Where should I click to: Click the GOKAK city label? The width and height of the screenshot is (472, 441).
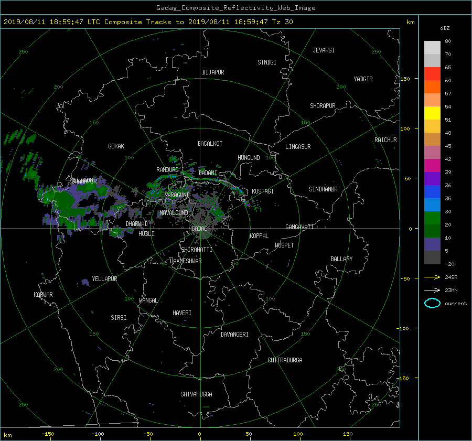click(x=116, y=146)
